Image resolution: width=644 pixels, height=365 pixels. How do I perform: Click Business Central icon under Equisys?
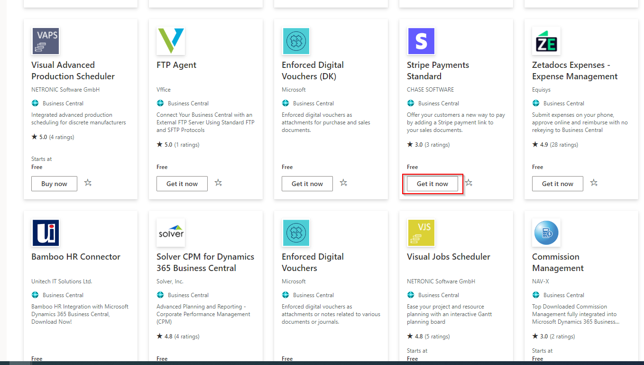(x=535, y=103)
